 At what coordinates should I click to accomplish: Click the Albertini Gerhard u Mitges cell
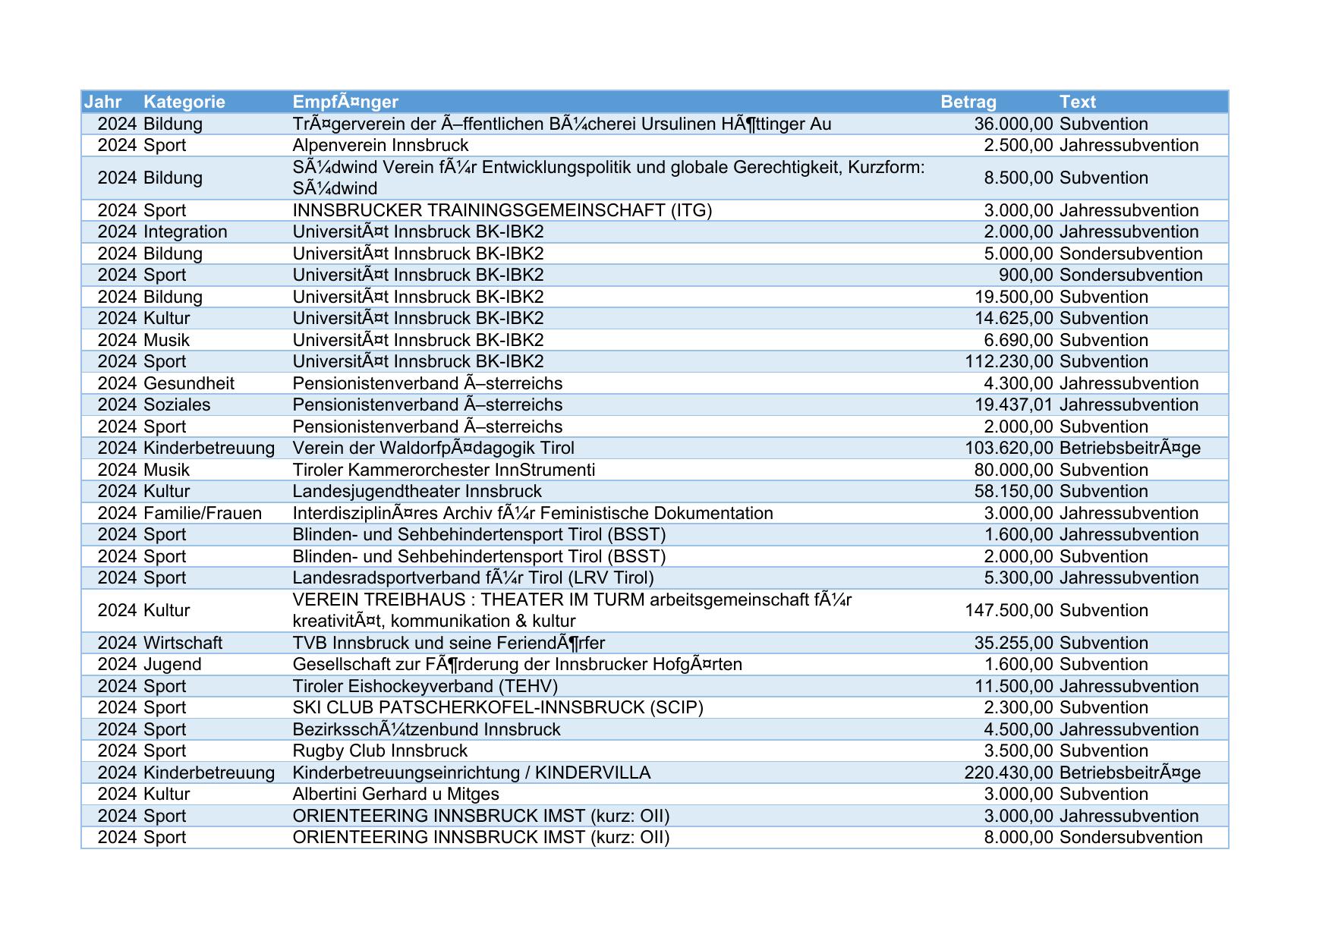click(x=395, y=794)
